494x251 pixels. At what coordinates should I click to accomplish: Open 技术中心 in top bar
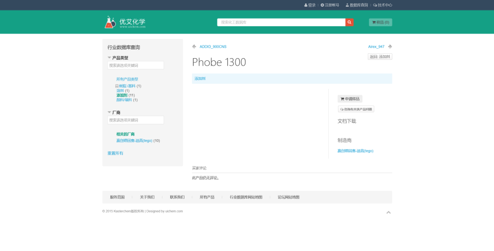pos(383,5)
